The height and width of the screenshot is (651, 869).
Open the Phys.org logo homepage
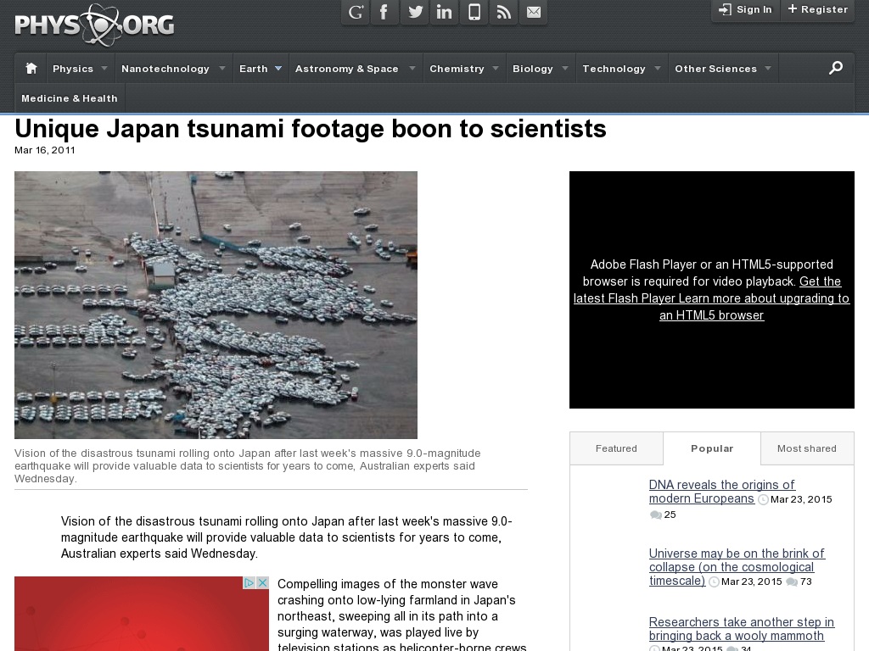coord(94,25)
